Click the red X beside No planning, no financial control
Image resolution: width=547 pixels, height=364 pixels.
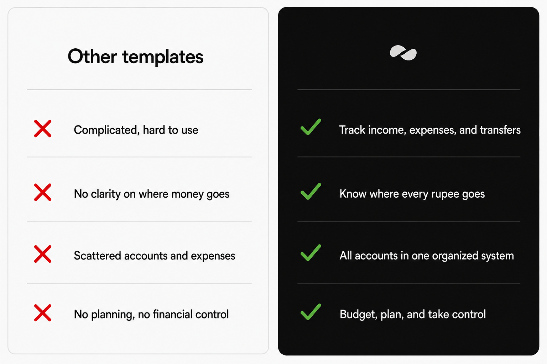click(x=43, y=313)
